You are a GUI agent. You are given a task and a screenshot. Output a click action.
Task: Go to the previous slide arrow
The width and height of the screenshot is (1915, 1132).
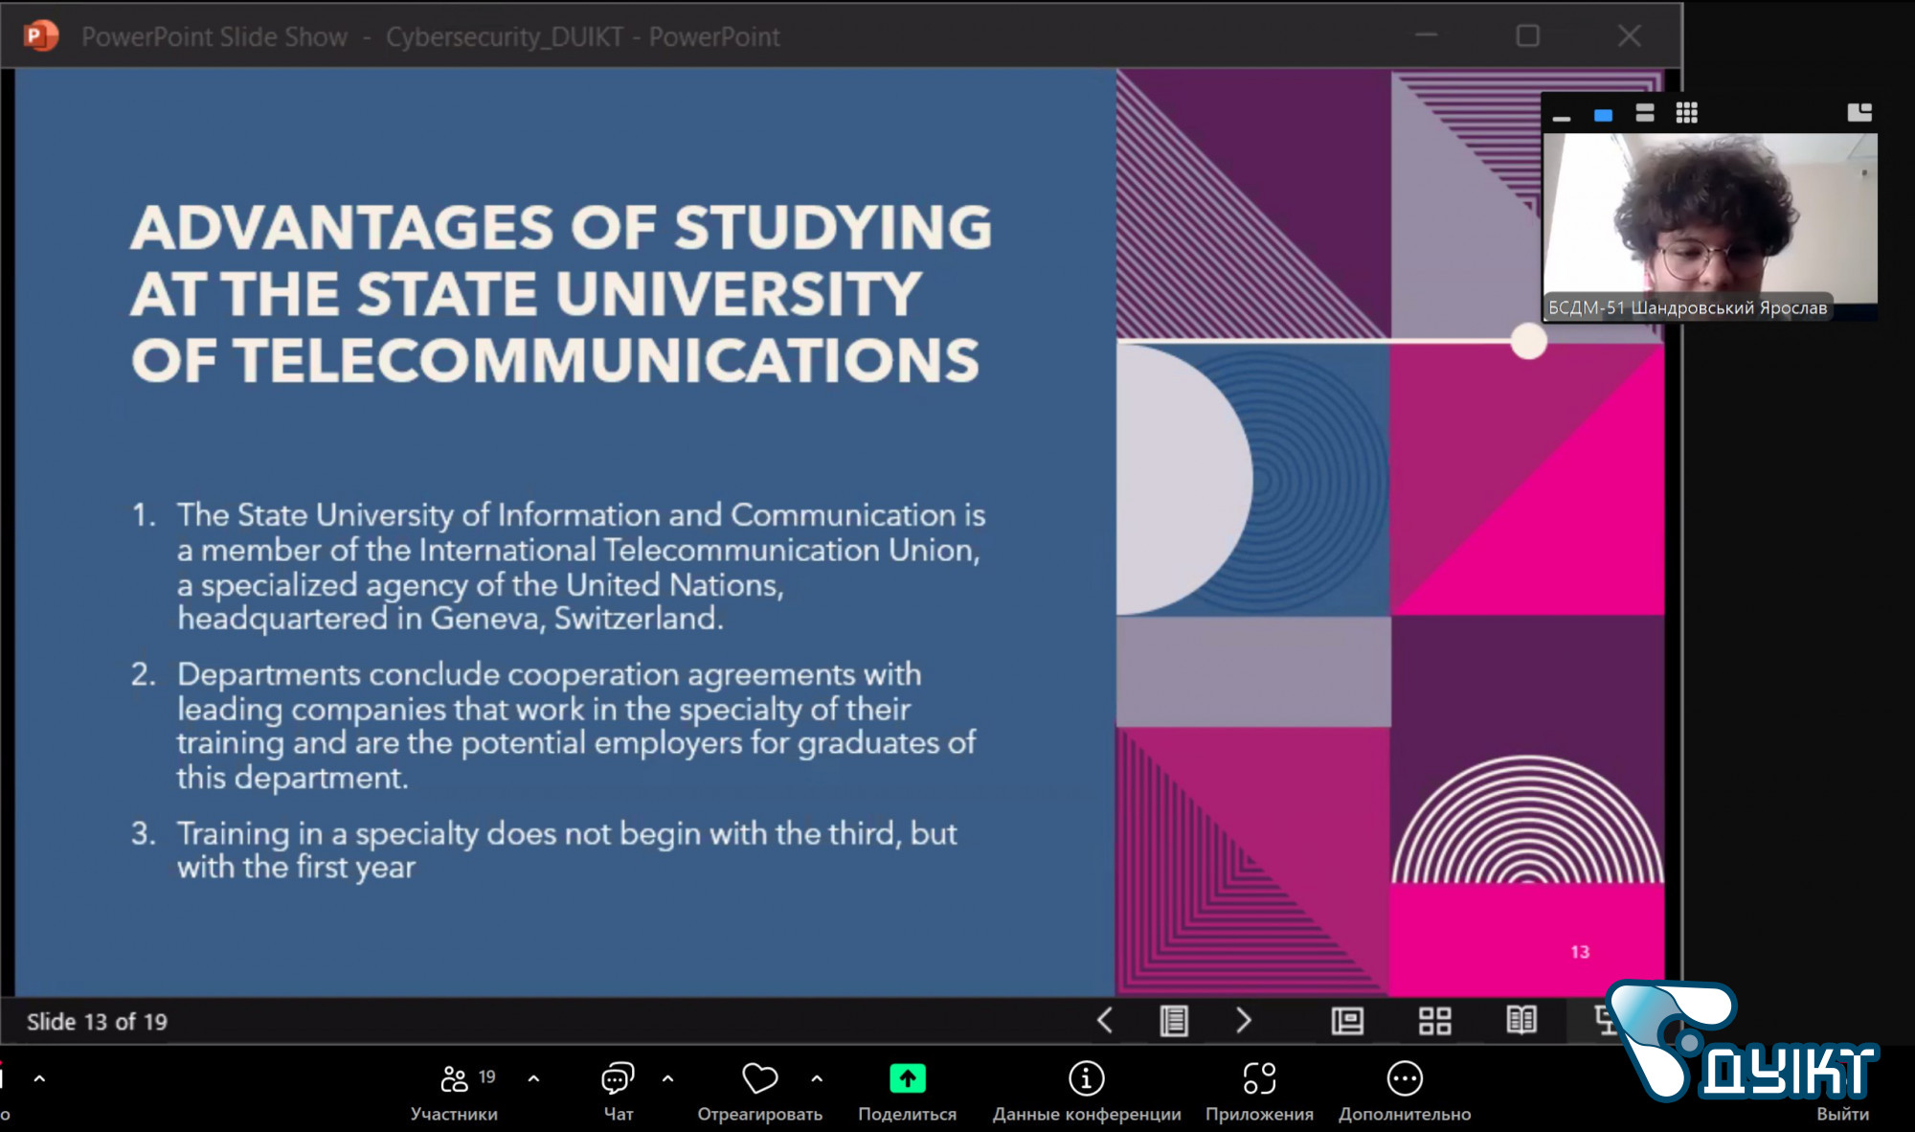[1104, 1021]
